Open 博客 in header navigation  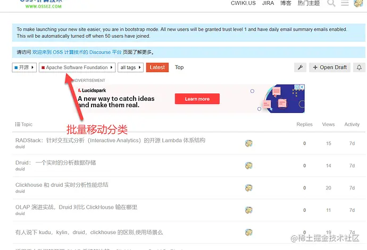[286, 3]
